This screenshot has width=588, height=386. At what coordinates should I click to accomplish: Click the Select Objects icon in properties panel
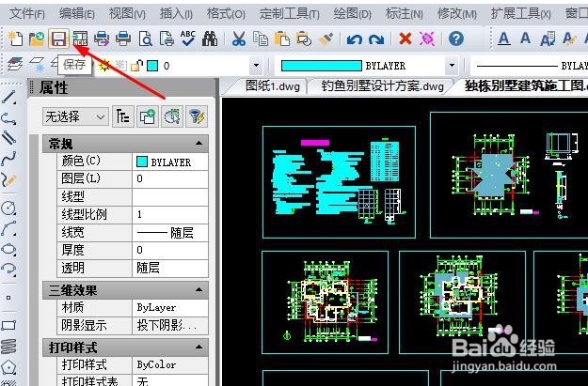point(172,116)
